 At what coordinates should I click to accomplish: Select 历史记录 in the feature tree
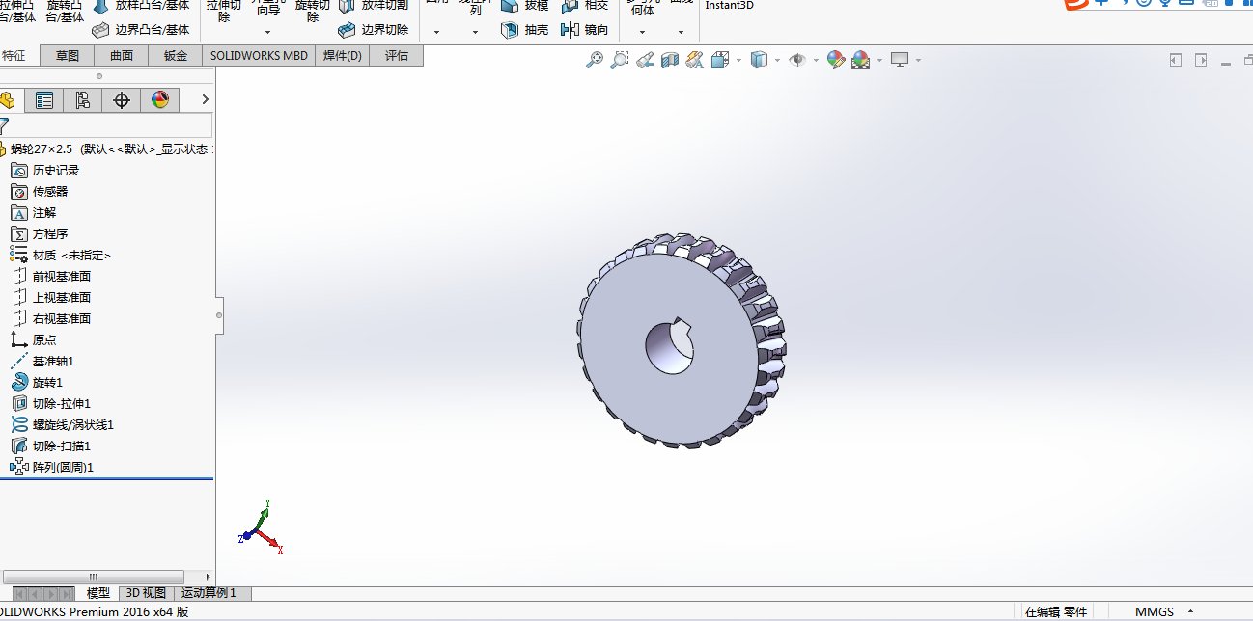(45, 170)
